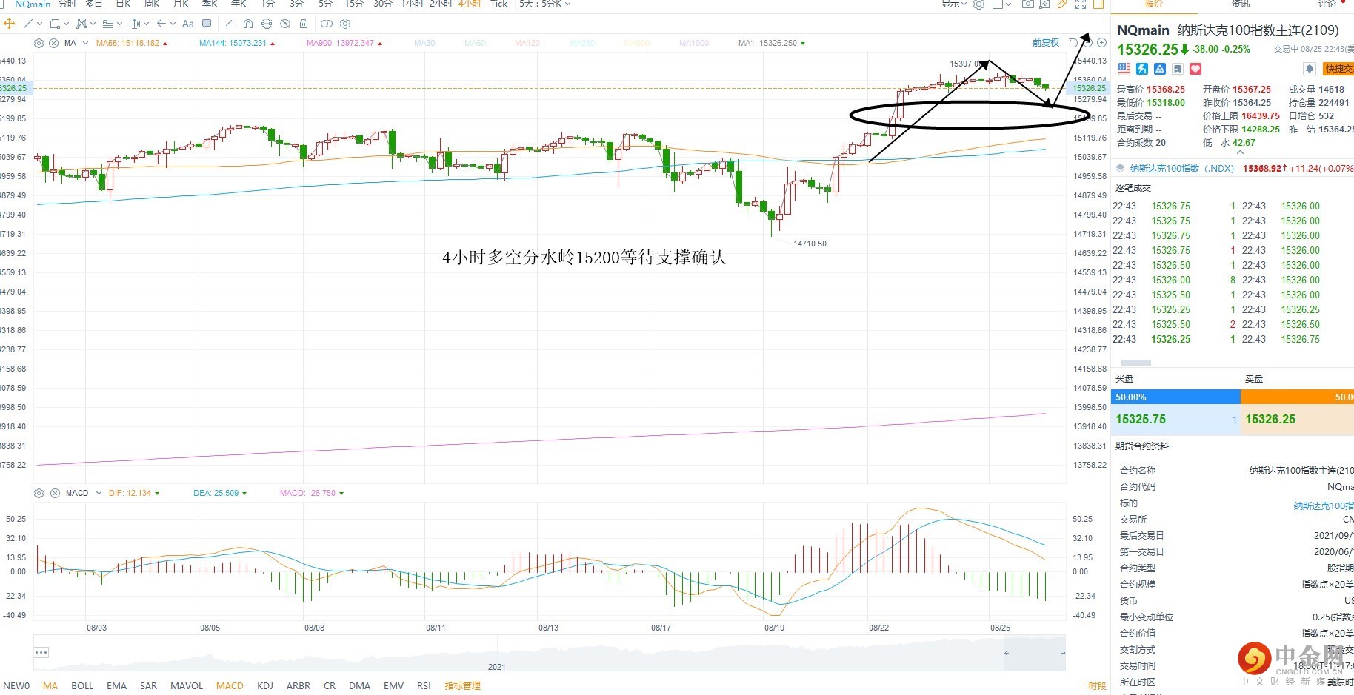Click the ellipsis button on the timeline navigator
The image size is (1354, 695).
point(41,652)
